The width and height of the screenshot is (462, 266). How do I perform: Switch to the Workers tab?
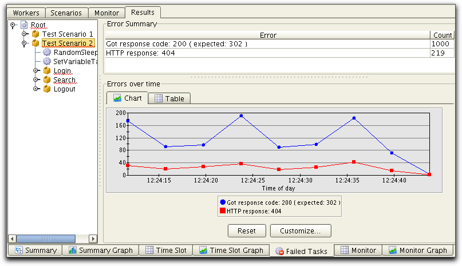coord(26,13)
